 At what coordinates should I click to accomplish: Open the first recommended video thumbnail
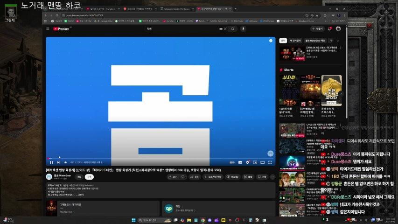(x=292, y=53)
